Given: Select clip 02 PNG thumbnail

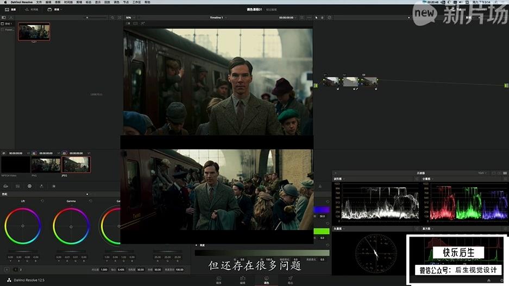Looking at the screenshot, I should click(46, 164).
